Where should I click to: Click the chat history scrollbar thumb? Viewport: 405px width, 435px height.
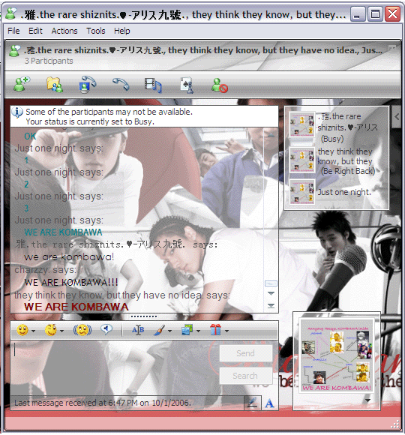click(271, 283)
